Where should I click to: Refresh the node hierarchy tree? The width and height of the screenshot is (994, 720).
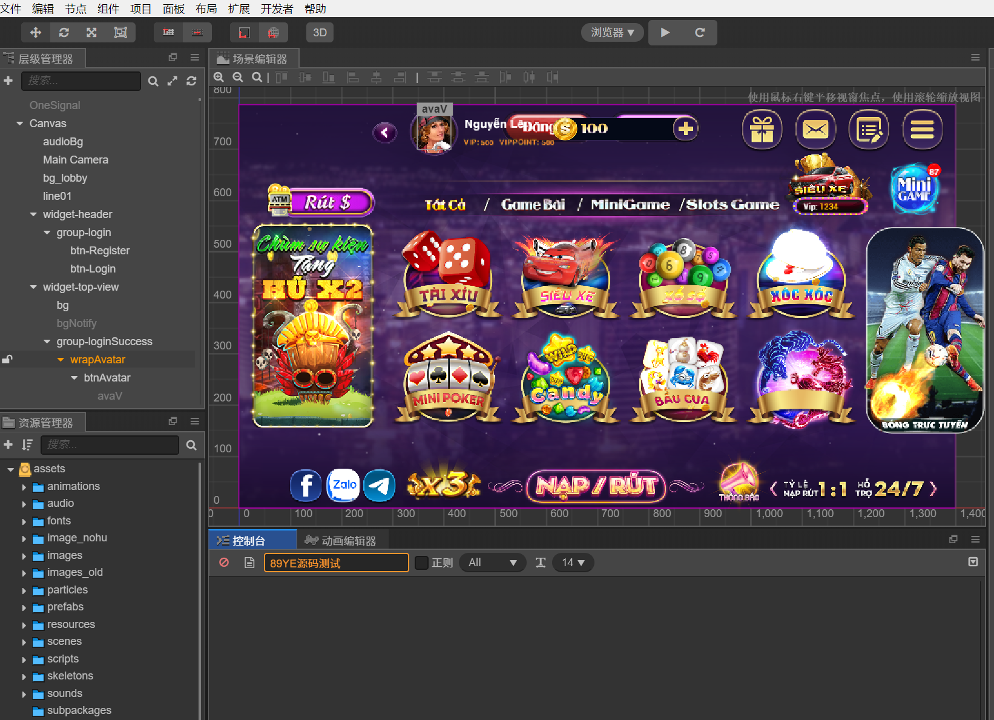pos(191,81)
